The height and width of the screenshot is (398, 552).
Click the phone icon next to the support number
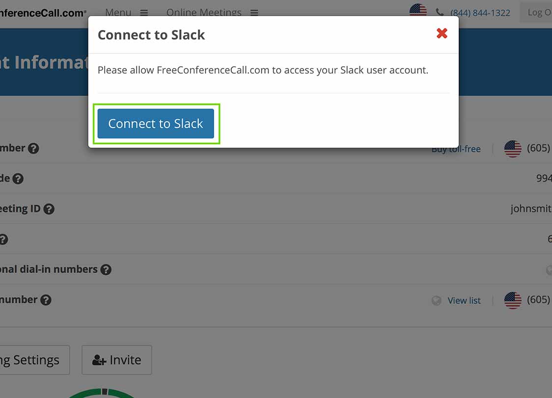pos(440,12)
